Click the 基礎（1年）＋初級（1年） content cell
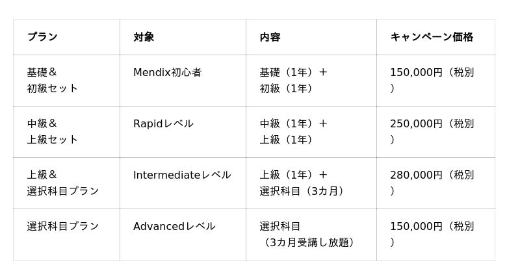 311,81
